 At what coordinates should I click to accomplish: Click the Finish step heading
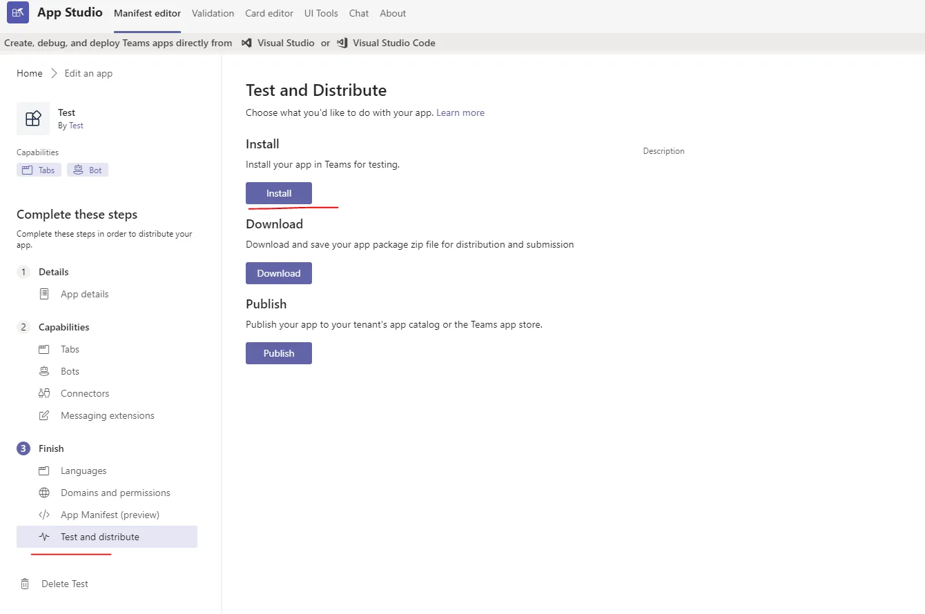pyautogui.click(x=51, y=448)
